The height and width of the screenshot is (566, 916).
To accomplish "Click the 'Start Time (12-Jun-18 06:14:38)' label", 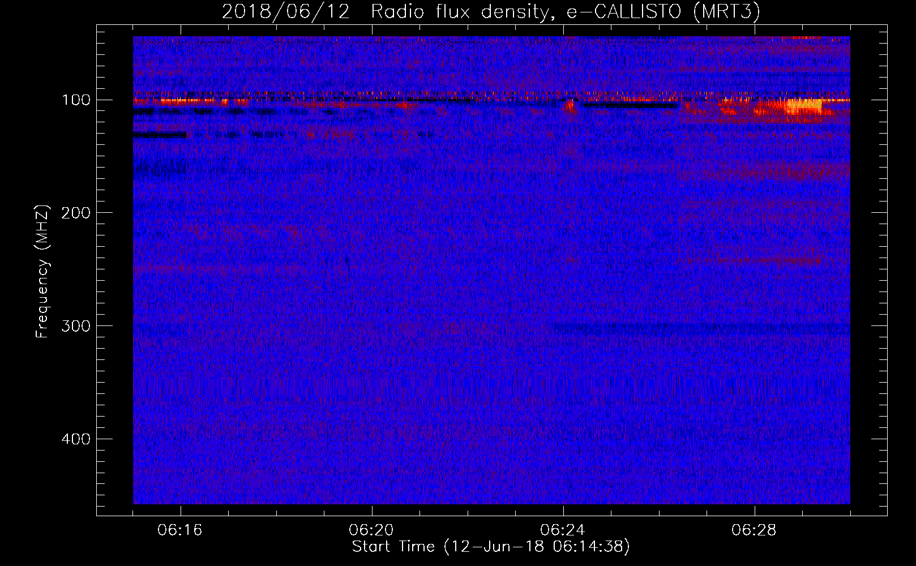I will pos(491,547).
